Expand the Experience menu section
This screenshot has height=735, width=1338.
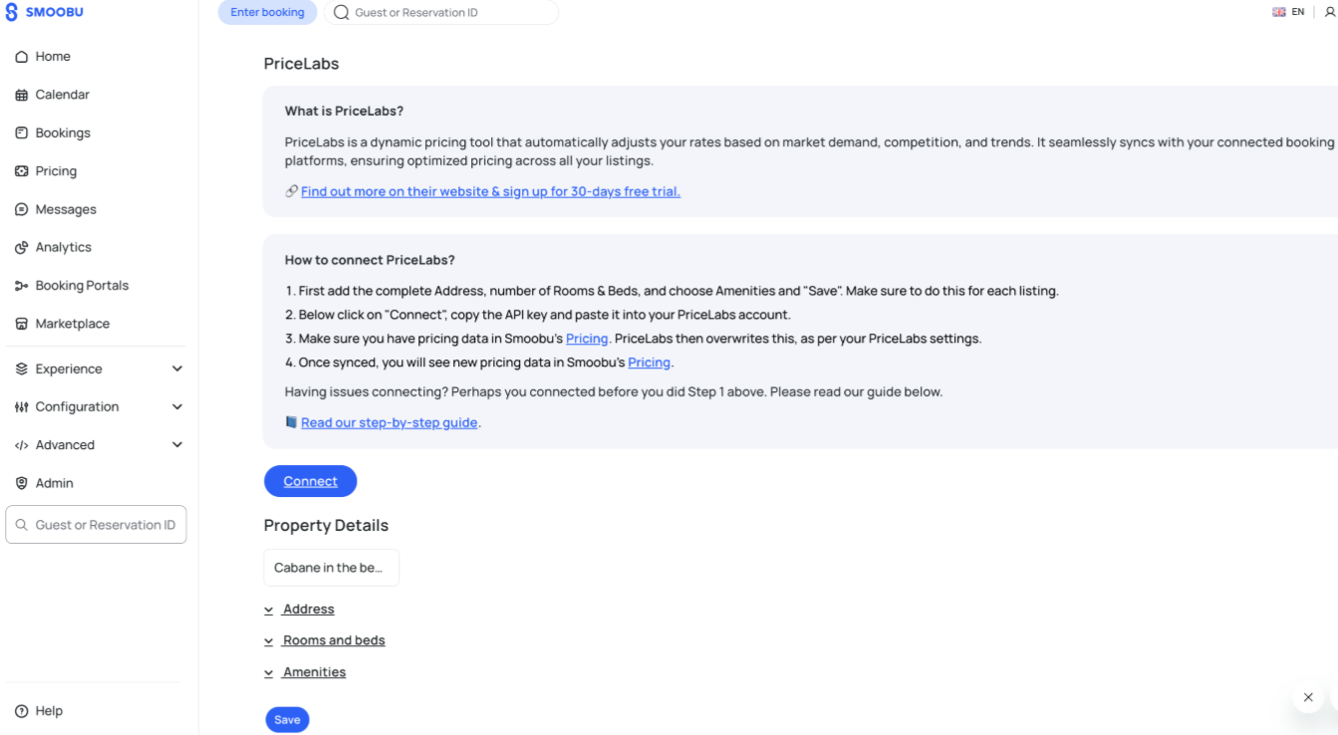pos(176,368)
